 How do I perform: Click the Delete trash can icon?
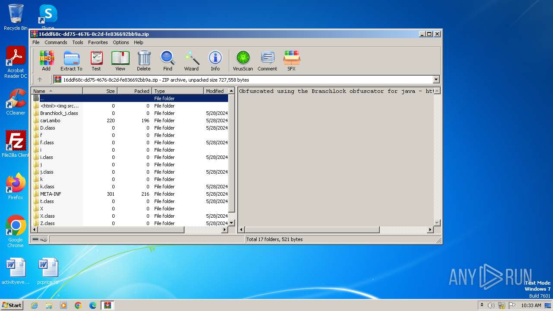144,60
